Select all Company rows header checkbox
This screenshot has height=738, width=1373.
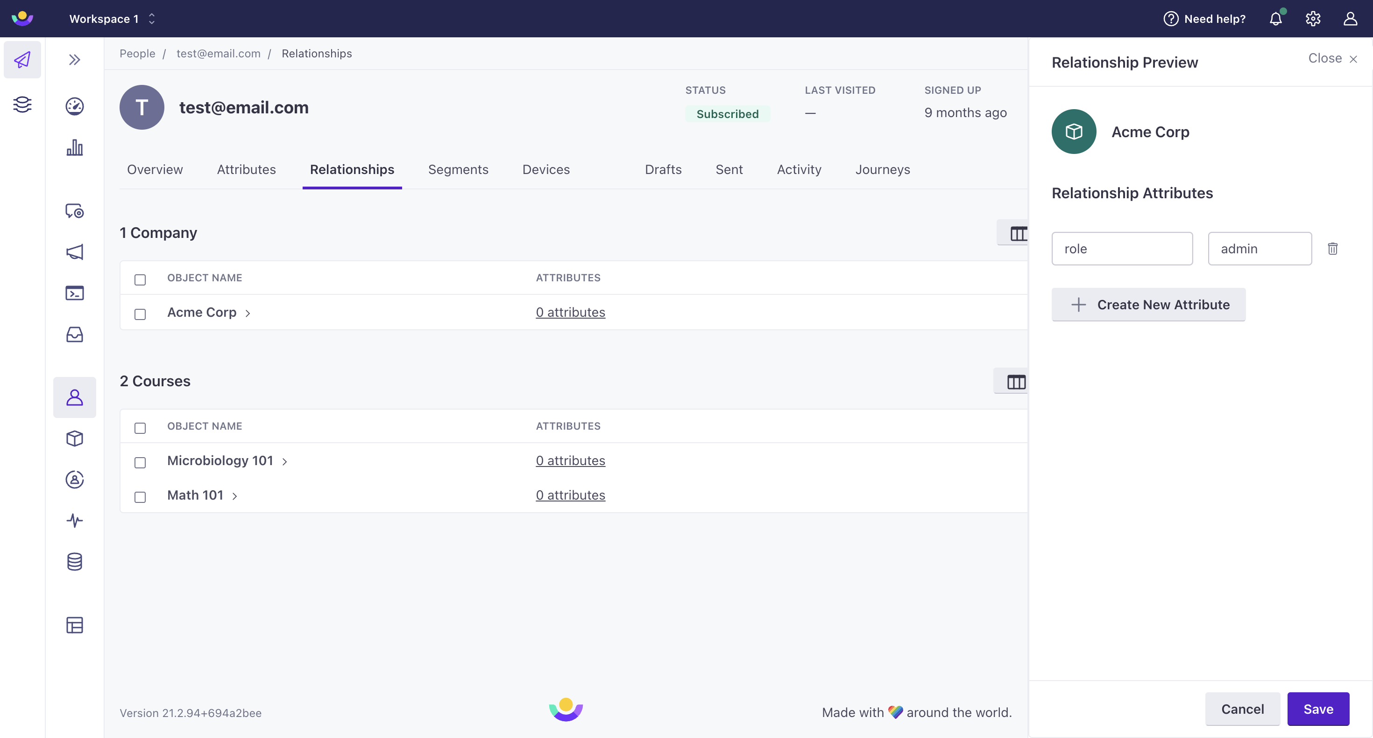point(140,279)
